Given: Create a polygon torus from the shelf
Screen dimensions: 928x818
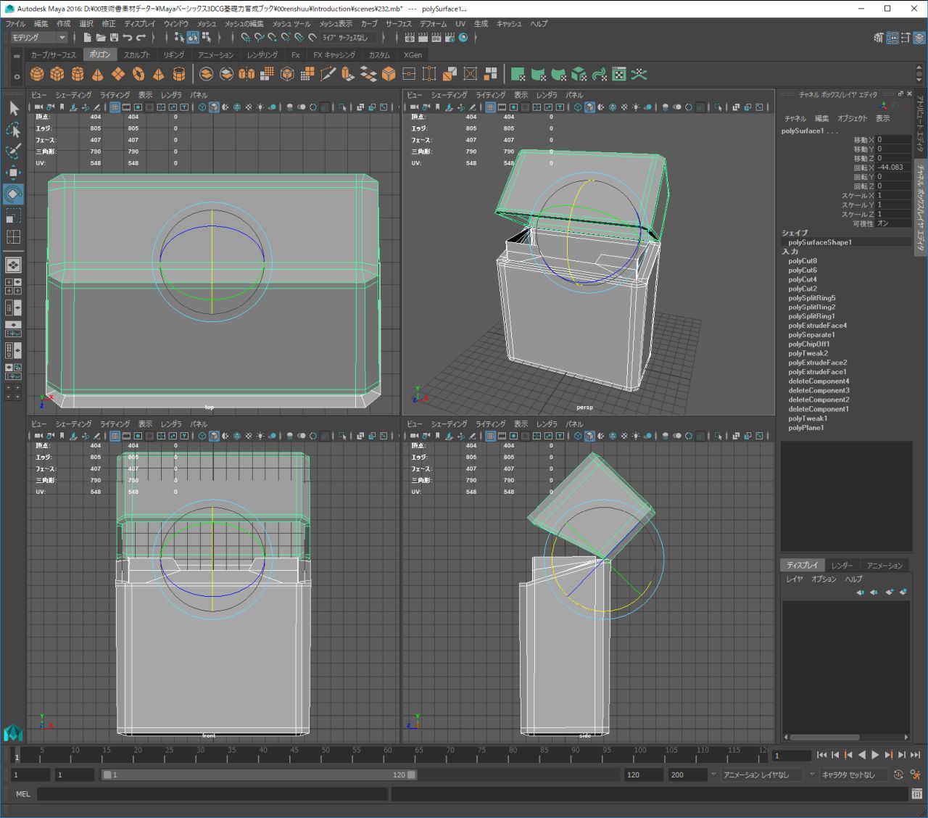Looking at the screenshot, I should pos(138,74).
